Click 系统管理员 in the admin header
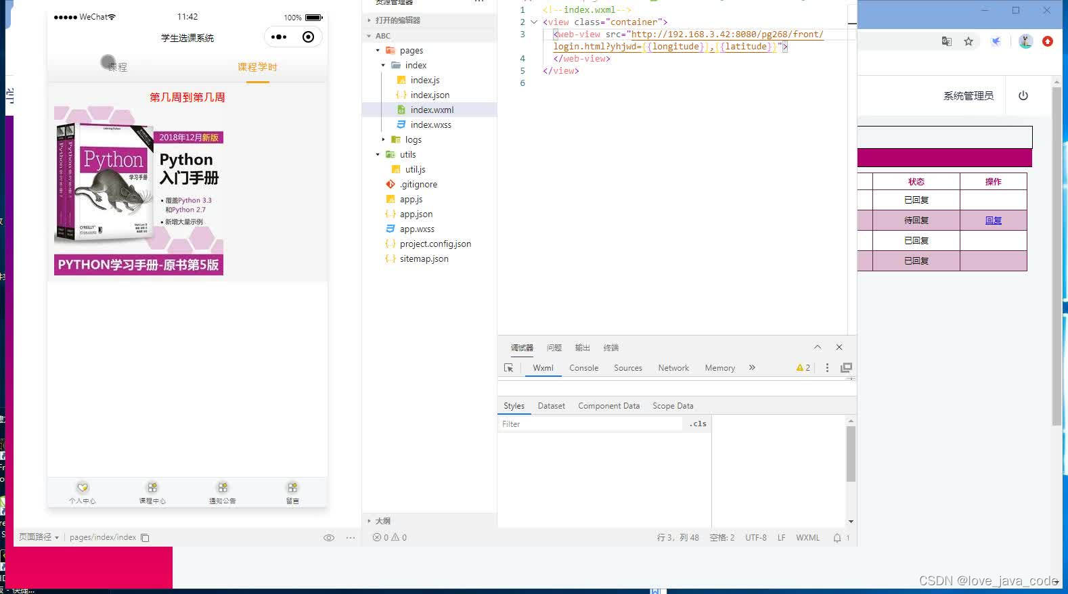Screen dimensions: 1068x594 pyautogui.click(x=969, y=96)
